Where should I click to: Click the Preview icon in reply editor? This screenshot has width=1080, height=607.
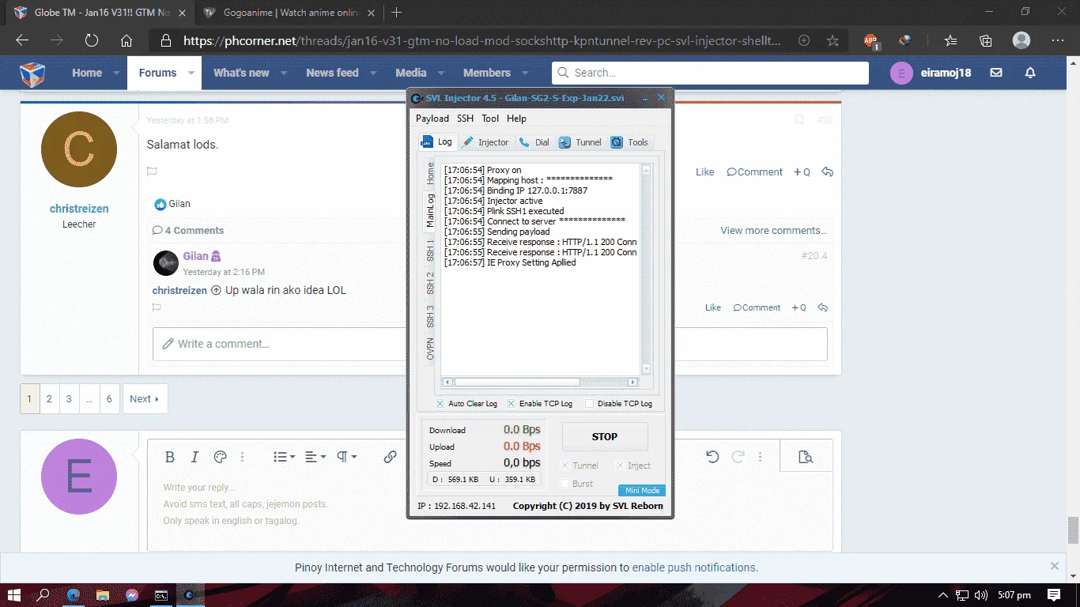[806, 457]
